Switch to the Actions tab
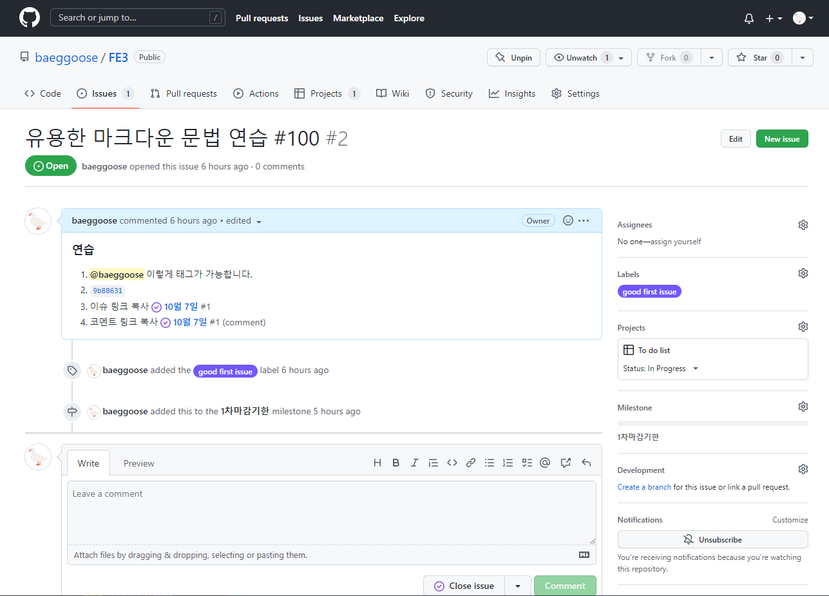 256,93
